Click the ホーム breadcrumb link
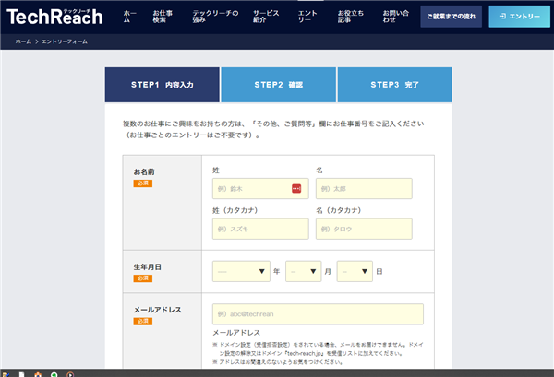Image resolution: width=554 pixels, height=377 pixels. pyautogui.click(x=23, y=42)
